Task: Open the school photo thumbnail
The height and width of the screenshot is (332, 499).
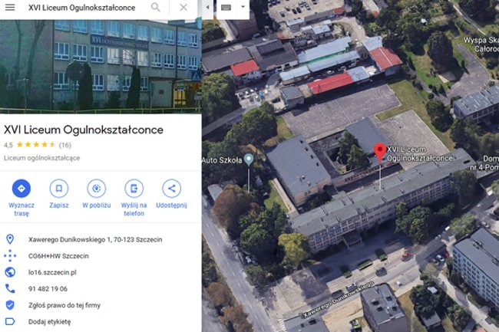Action: (101, 67)
